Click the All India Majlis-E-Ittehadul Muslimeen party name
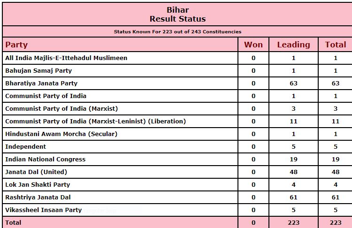This screenshot has height=228, width=352. tap(66, 58)
